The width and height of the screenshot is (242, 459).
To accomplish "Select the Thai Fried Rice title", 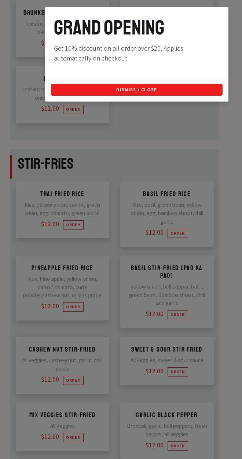I will click(62, 194).
